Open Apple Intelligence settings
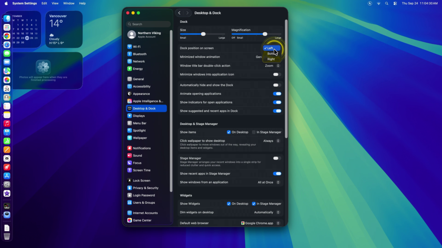This screenshot has width=442, height=248. point(146,101)
